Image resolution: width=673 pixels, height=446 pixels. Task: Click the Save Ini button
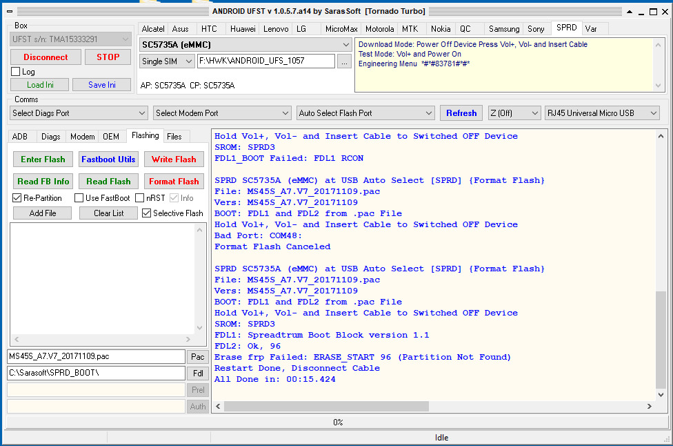point(102,85)
